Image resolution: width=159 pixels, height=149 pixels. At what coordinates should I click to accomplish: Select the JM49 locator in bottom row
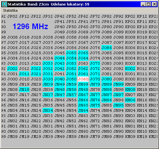pos(60,137)
